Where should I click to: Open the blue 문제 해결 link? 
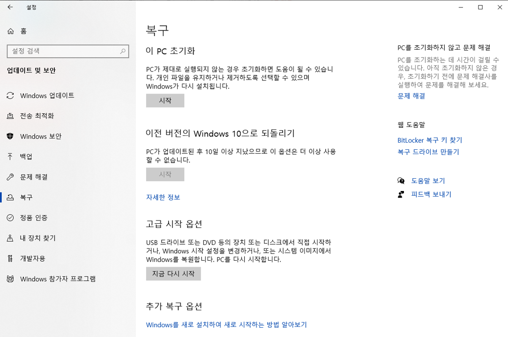pyautogui.click(x=411, y=96)
